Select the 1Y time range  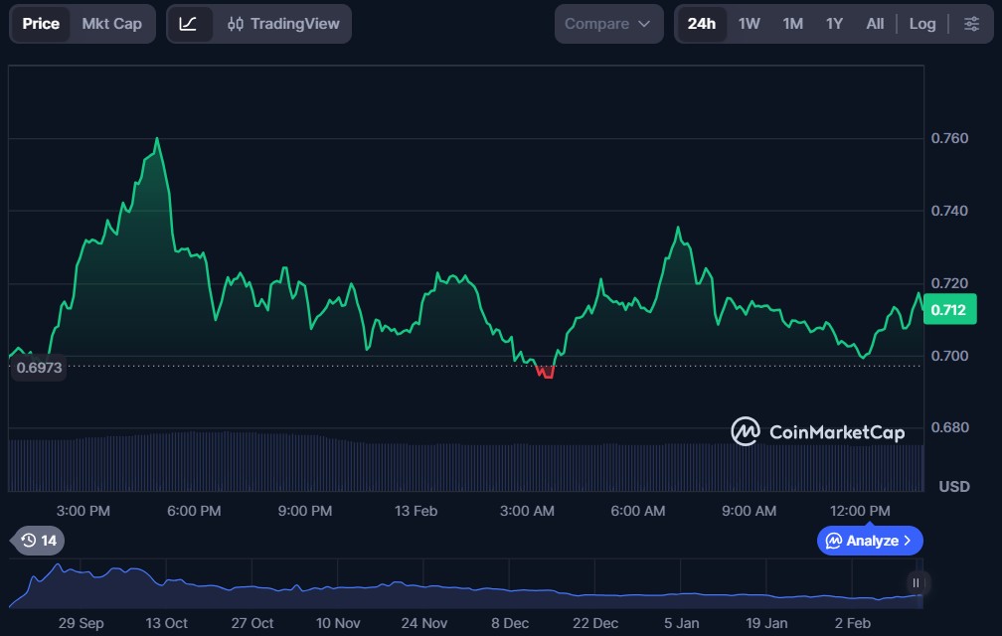(834, 24)
